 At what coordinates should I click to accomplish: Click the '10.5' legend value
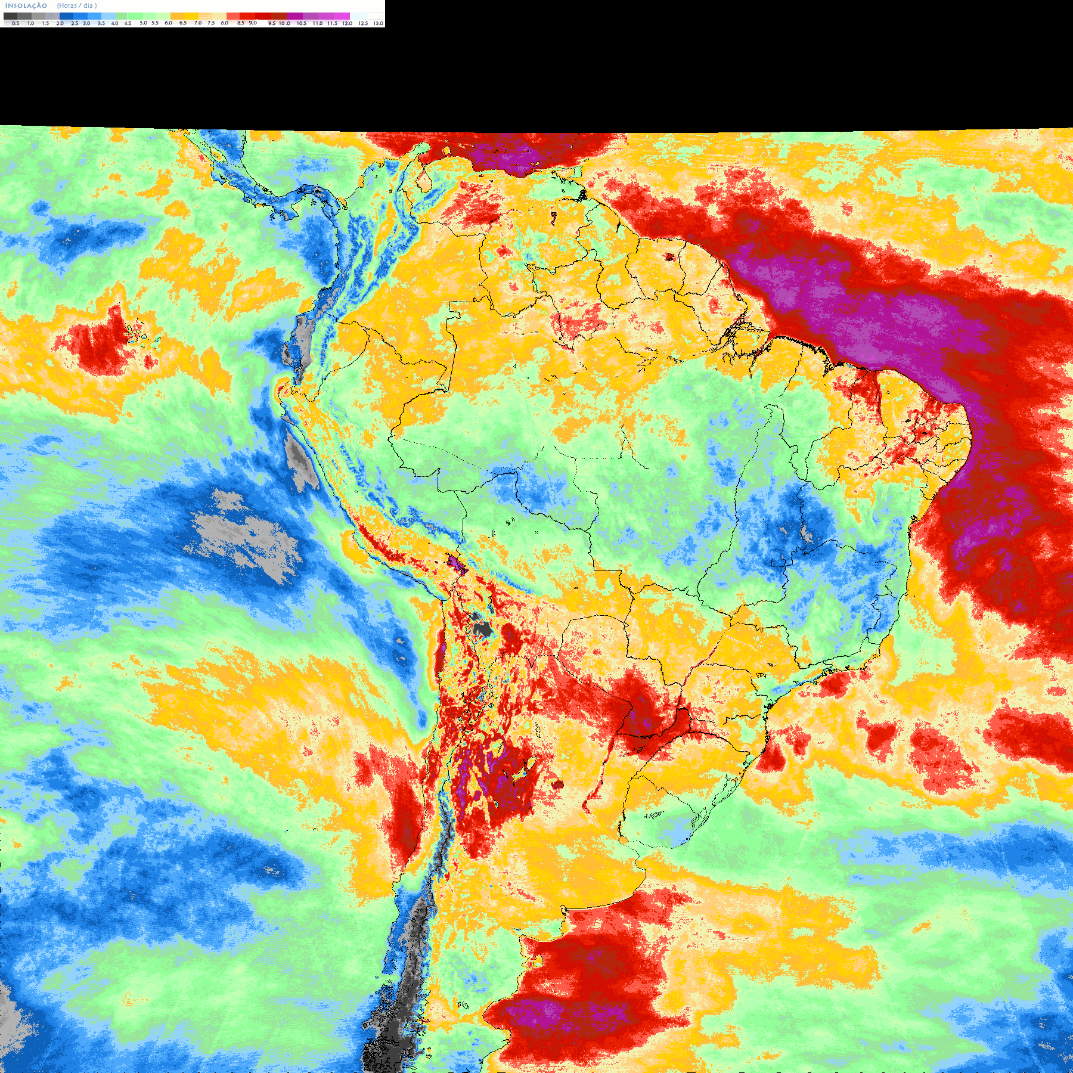tap(302, 23)
